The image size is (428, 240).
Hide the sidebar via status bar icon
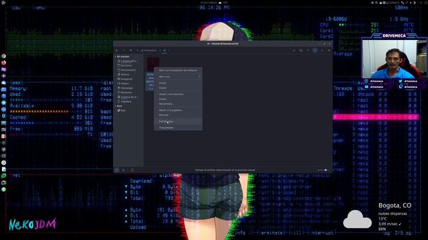click(x=132, y=170)
